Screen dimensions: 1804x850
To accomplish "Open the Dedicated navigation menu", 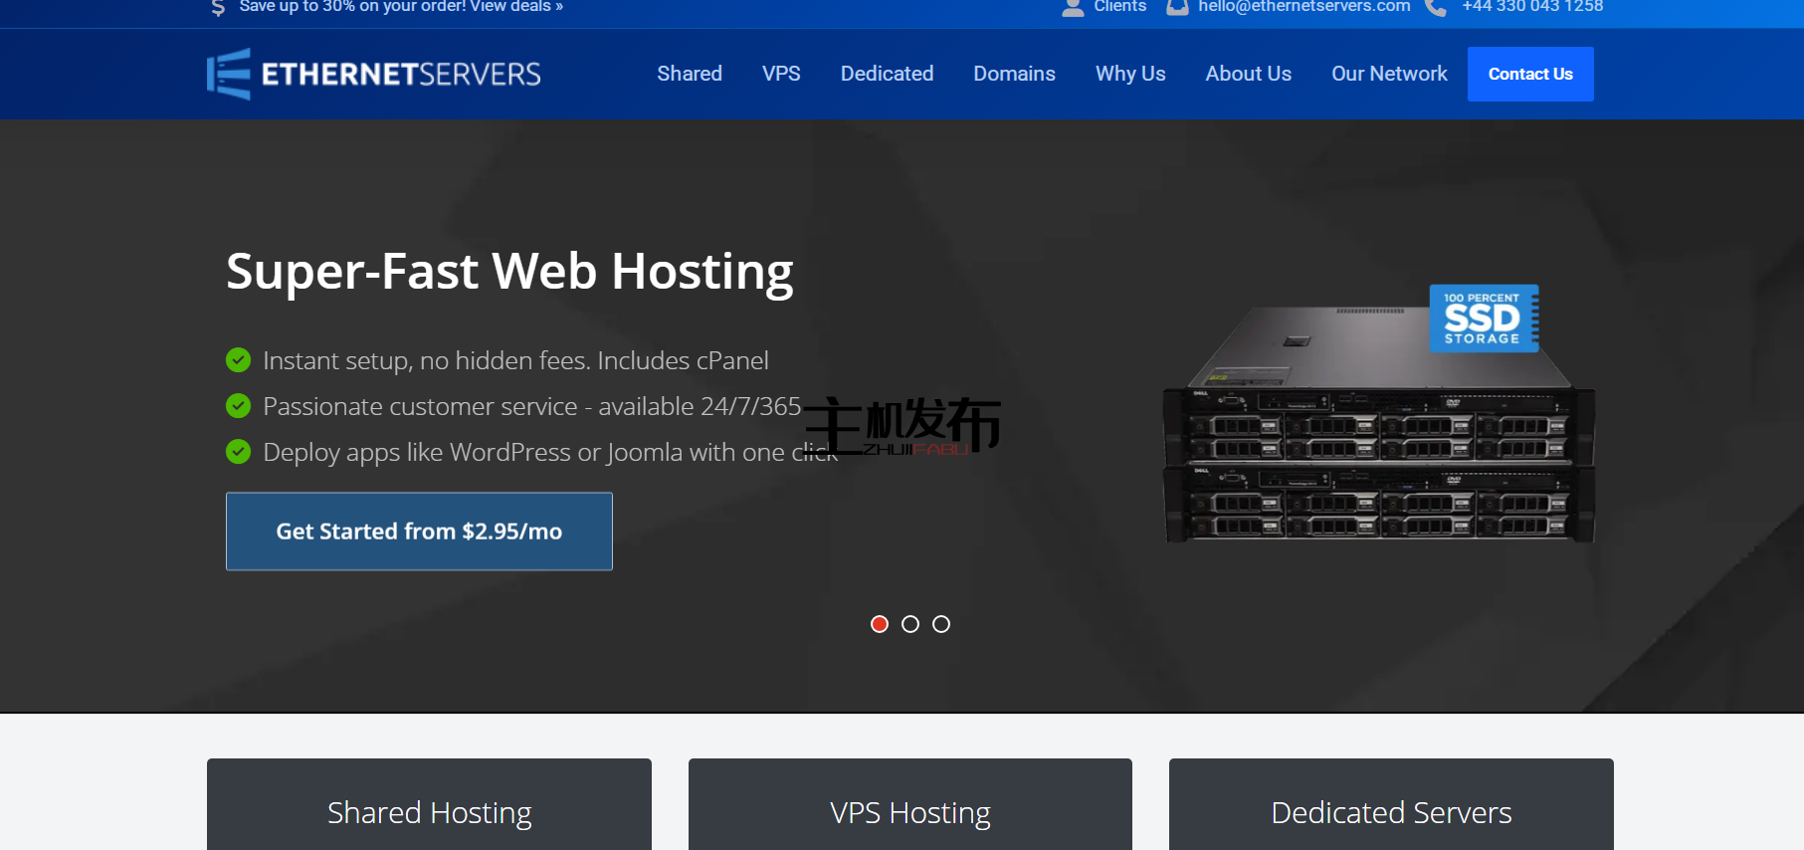I will [887, 74].
